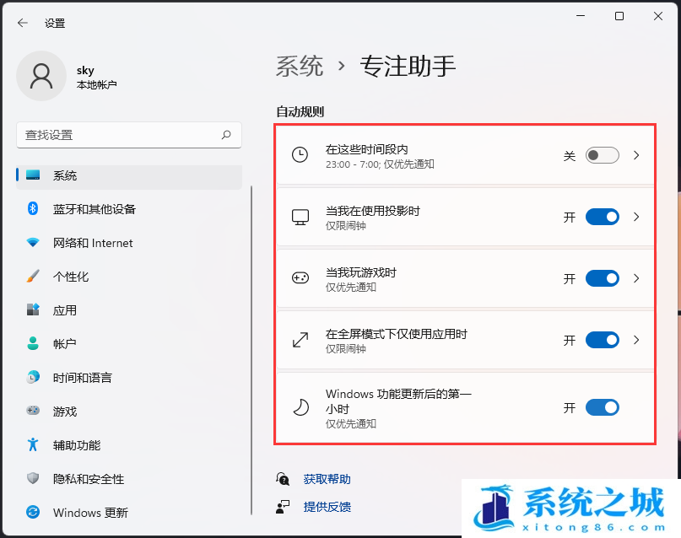The width and height of the screenshot is (681, 538).
Task: Expand 当我玩游戏时 chevron arrow
Action: click(x=636, y=278)
